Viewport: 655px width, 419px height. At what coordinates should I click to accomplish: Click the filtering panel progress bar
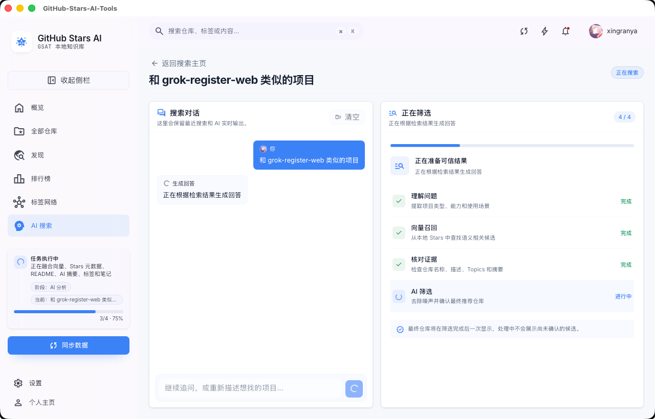coord(512,146)
